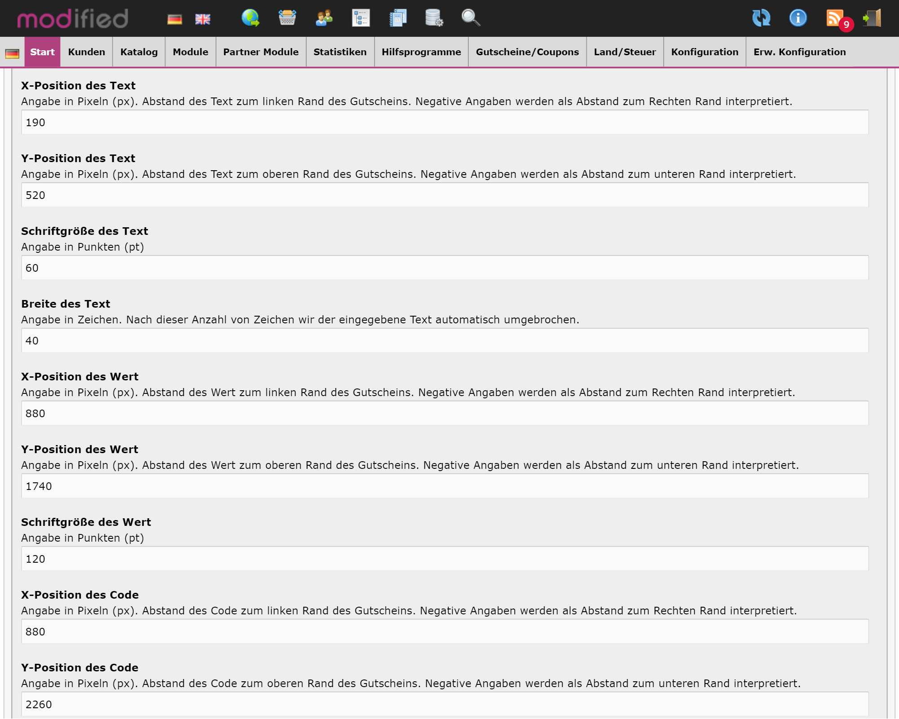
Task: Open the Hilfsprogramme menu
Action: pyautogui.click(x=421, y=52)
